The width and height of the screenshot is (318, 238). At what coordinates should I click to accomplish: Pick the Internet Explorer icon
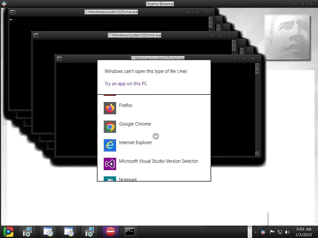(110, 145)
